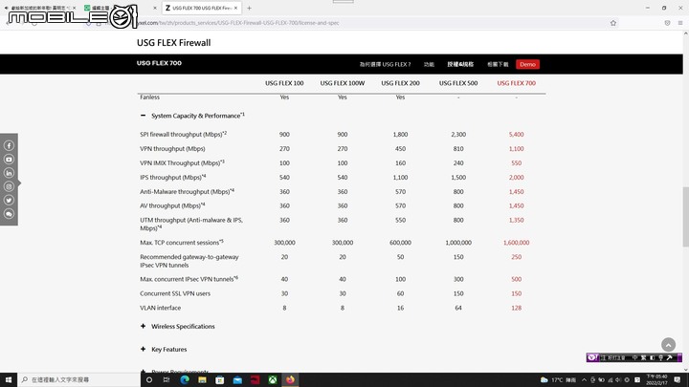
Task: Open the LinkedIn social sidebar icon
Action: 9,173
